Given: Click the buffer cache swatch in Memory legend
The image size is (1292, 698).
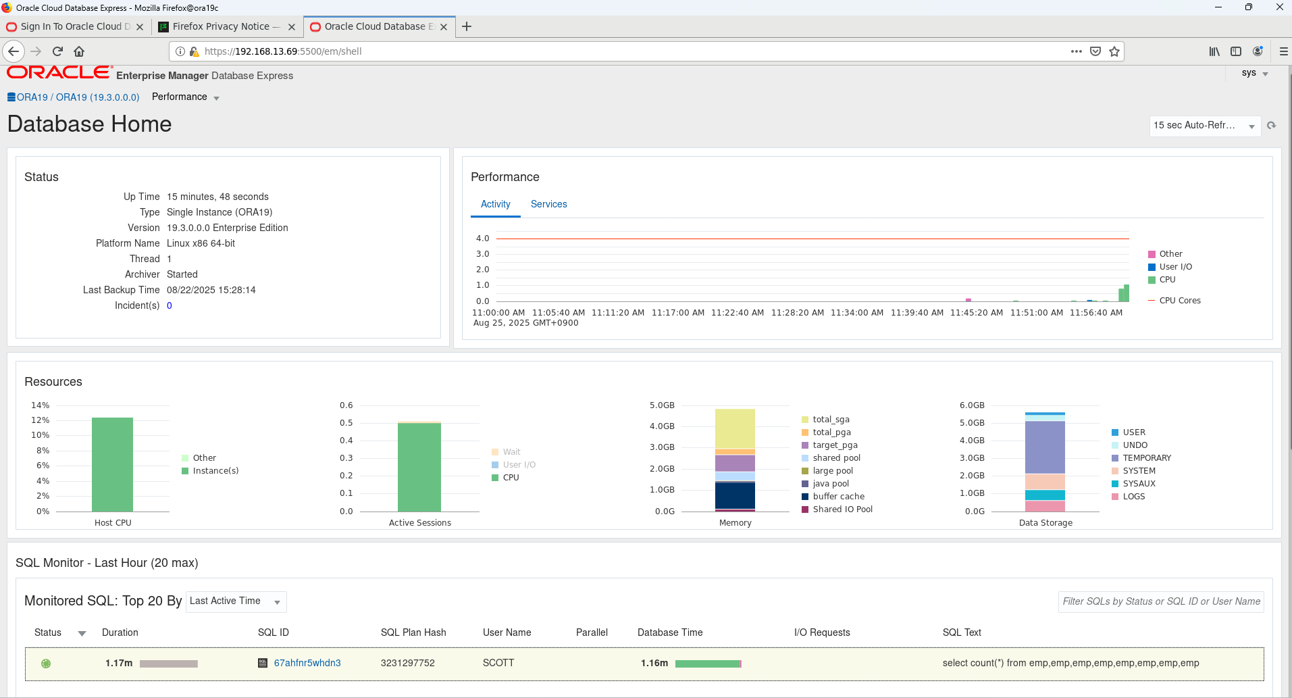Looking at the screenshot, I should (805, 497).
